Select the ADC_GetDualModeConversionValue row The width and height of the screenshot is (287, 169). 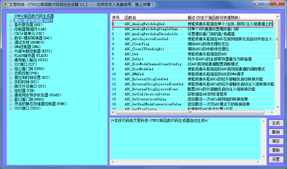193,104
